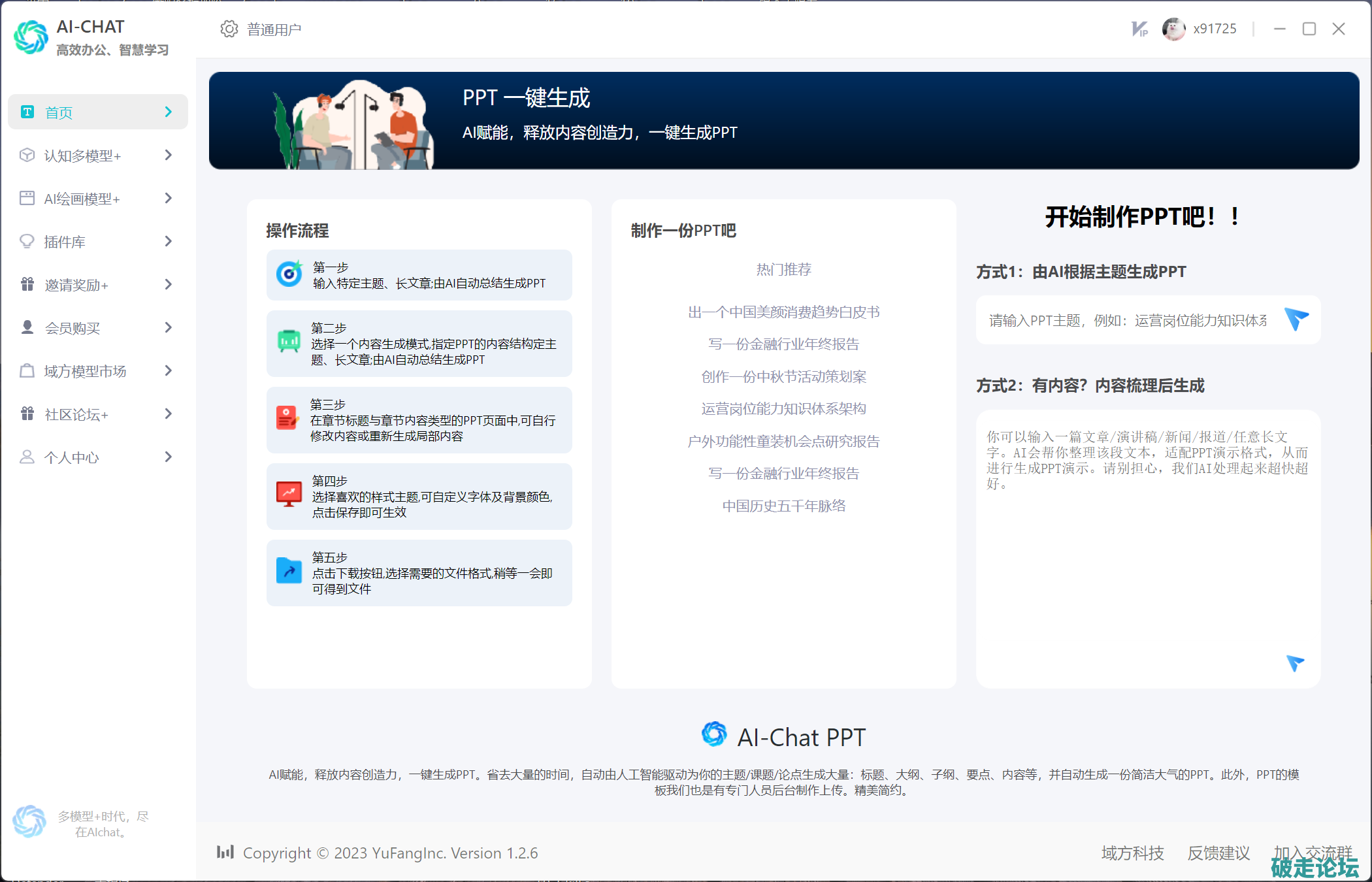Click the settings gear icon beside 普通用户
This screenshot has width=1372, height=882.
pos(229,29)
